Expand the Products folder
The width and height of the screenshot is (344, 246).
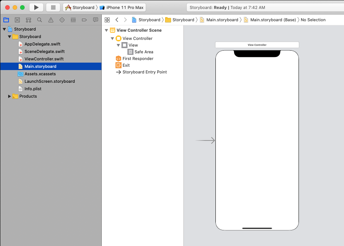[10, 96]
